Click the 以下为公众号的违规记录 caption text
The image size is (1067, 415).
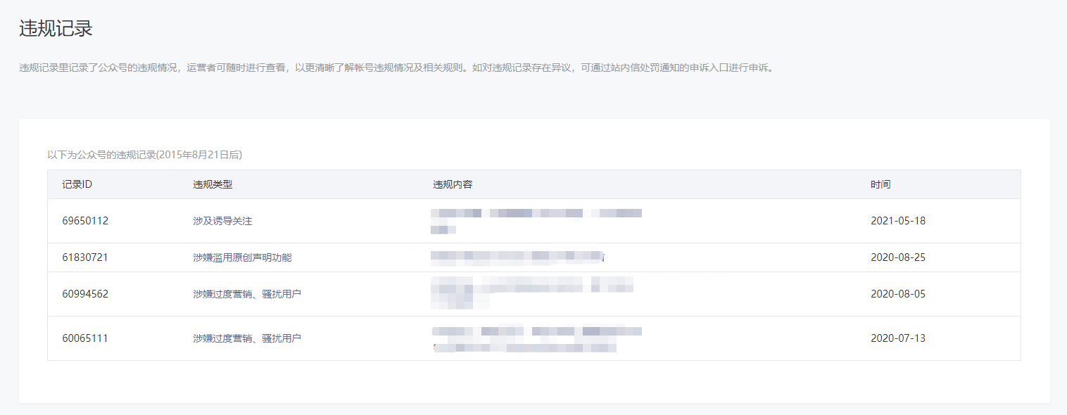click(144, 155)
